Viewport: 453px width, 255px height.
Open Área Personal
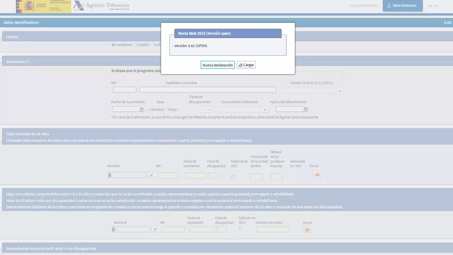point(403,6)
